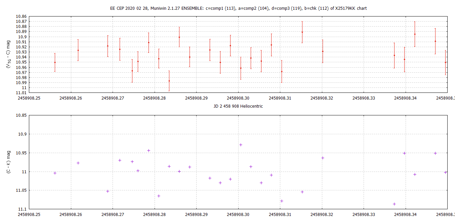
Task: Pick the red data point near 2458908.32
Action: point(323,51)
